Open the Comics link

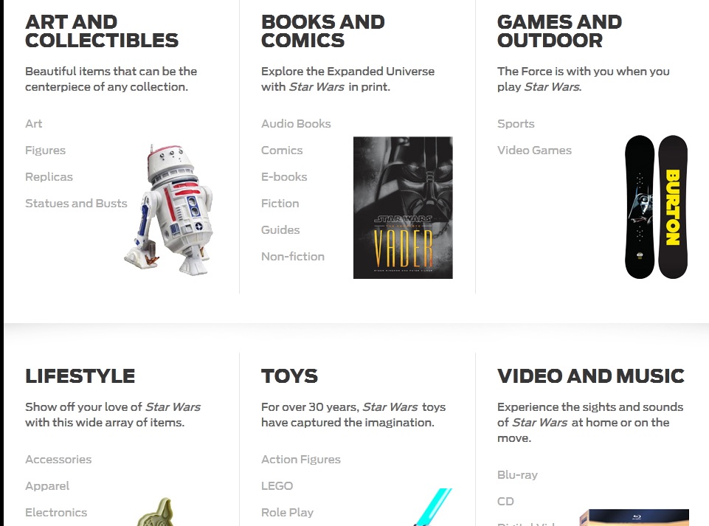(282, 150)
